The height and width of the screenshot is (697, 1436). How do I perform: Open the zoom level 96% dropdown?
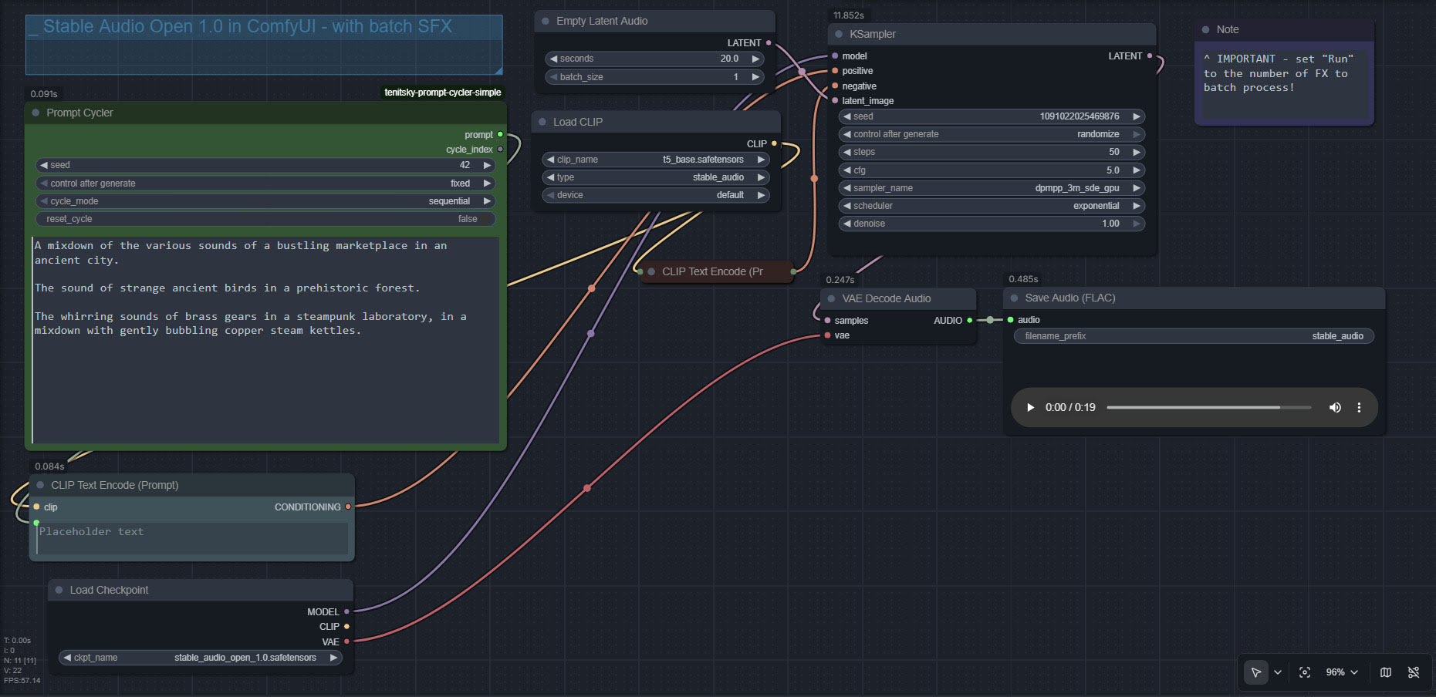[1342, 672]
